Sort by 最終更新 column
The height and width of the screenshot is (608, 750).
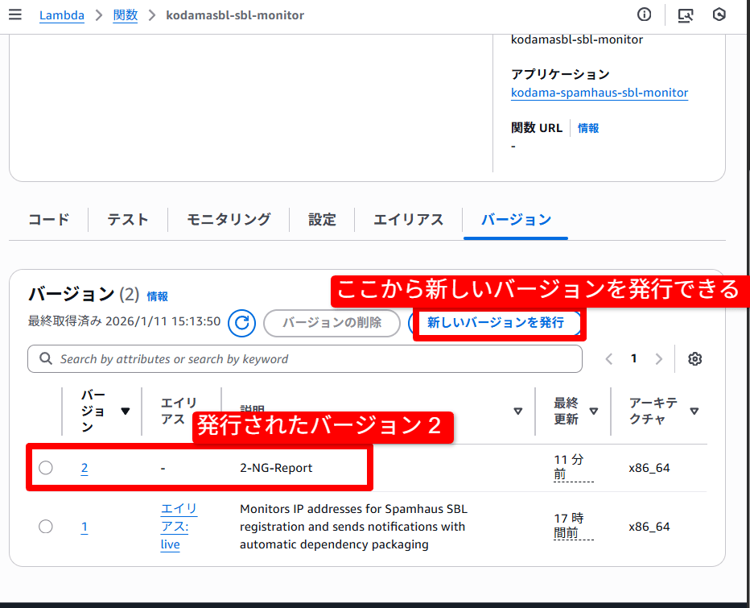594,411
